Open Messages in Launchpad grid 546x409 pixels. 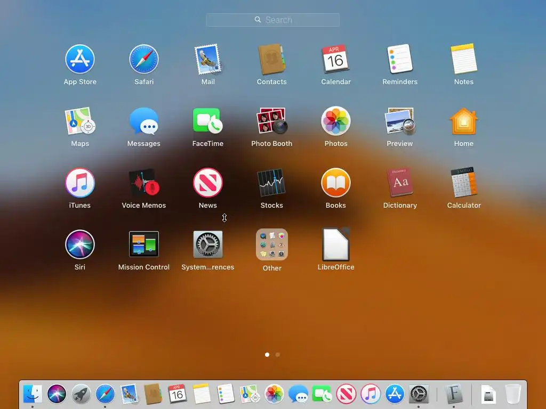(144, 121)
